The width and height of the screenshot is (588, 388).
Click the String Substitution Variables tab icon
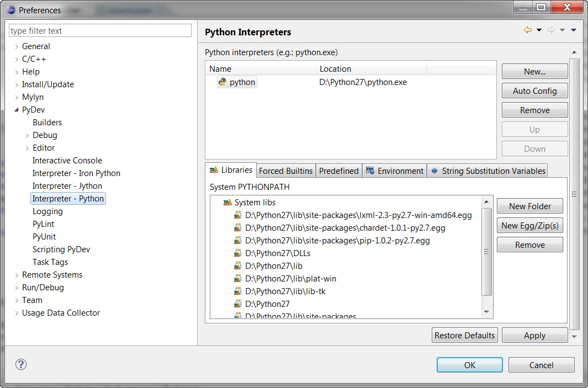(435, 171)
